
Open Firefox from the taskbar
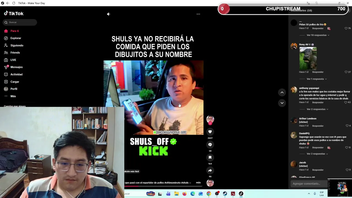coord(185,194)
